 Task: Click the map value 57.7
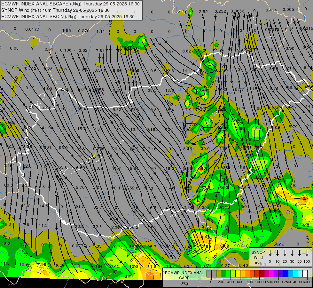tap(239, 89)
